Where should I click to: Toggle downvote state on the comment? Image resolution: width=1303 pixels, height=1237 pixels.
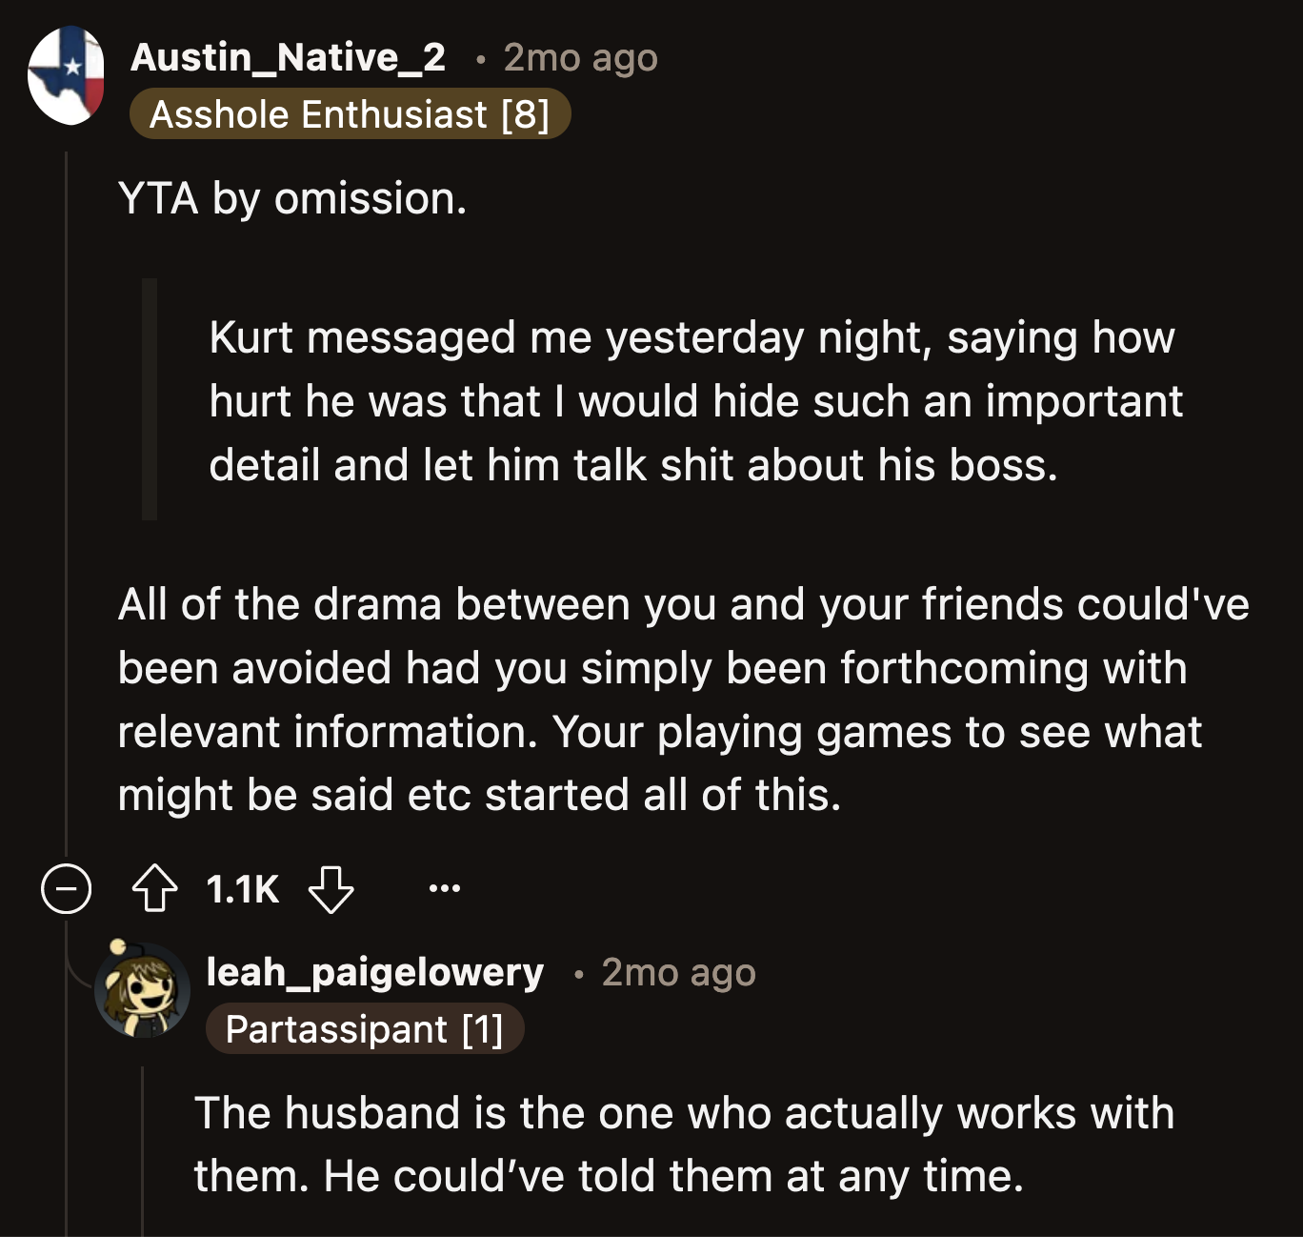point(331,893)
